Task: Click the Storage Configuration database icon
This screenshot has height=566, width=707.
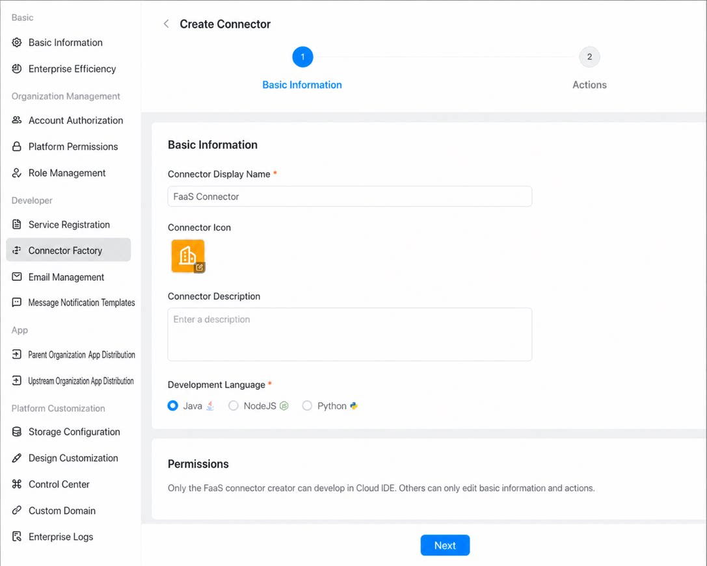Action: click(17, 431)
